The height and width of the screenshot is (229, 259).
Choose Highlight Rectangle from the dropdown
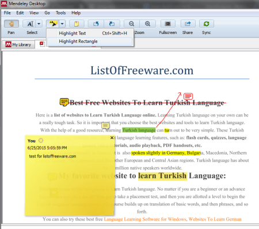click(90, 41)
